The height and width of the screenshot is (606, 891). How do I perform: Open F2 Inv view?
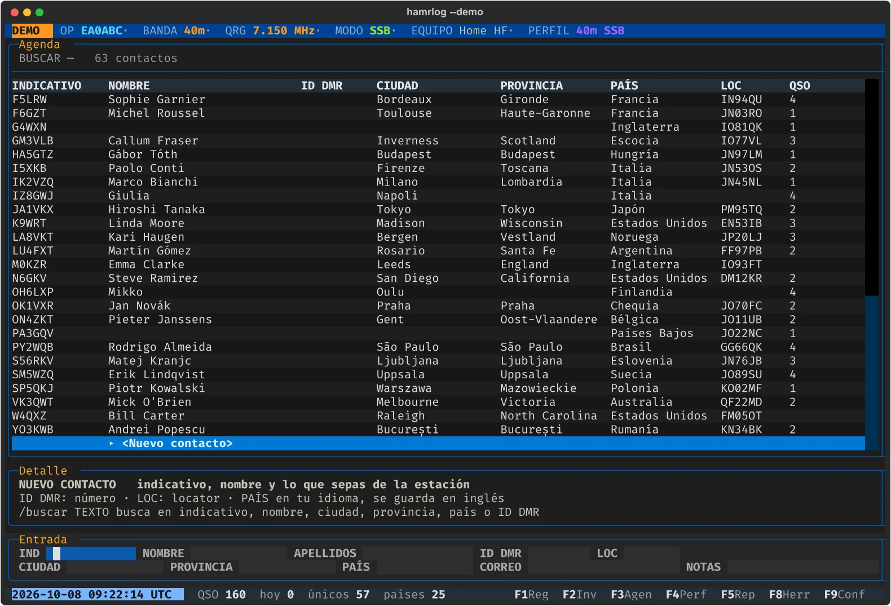coord(579,594)
